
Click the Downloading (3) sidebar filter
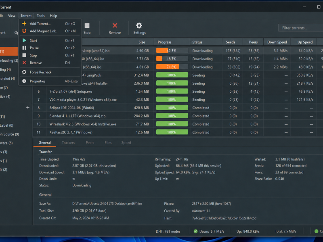[x=9, y=60]
